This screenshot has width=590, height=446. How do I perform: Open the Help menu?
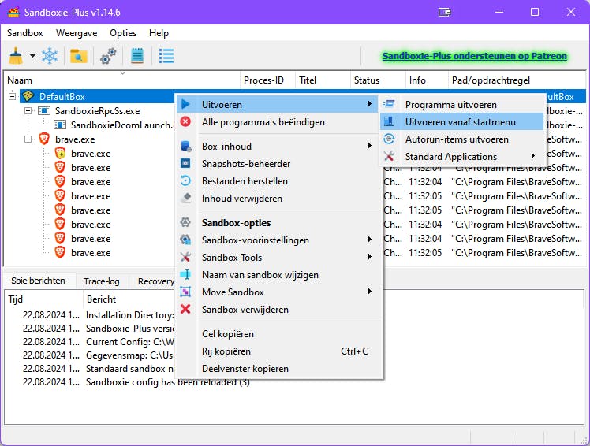159,33
